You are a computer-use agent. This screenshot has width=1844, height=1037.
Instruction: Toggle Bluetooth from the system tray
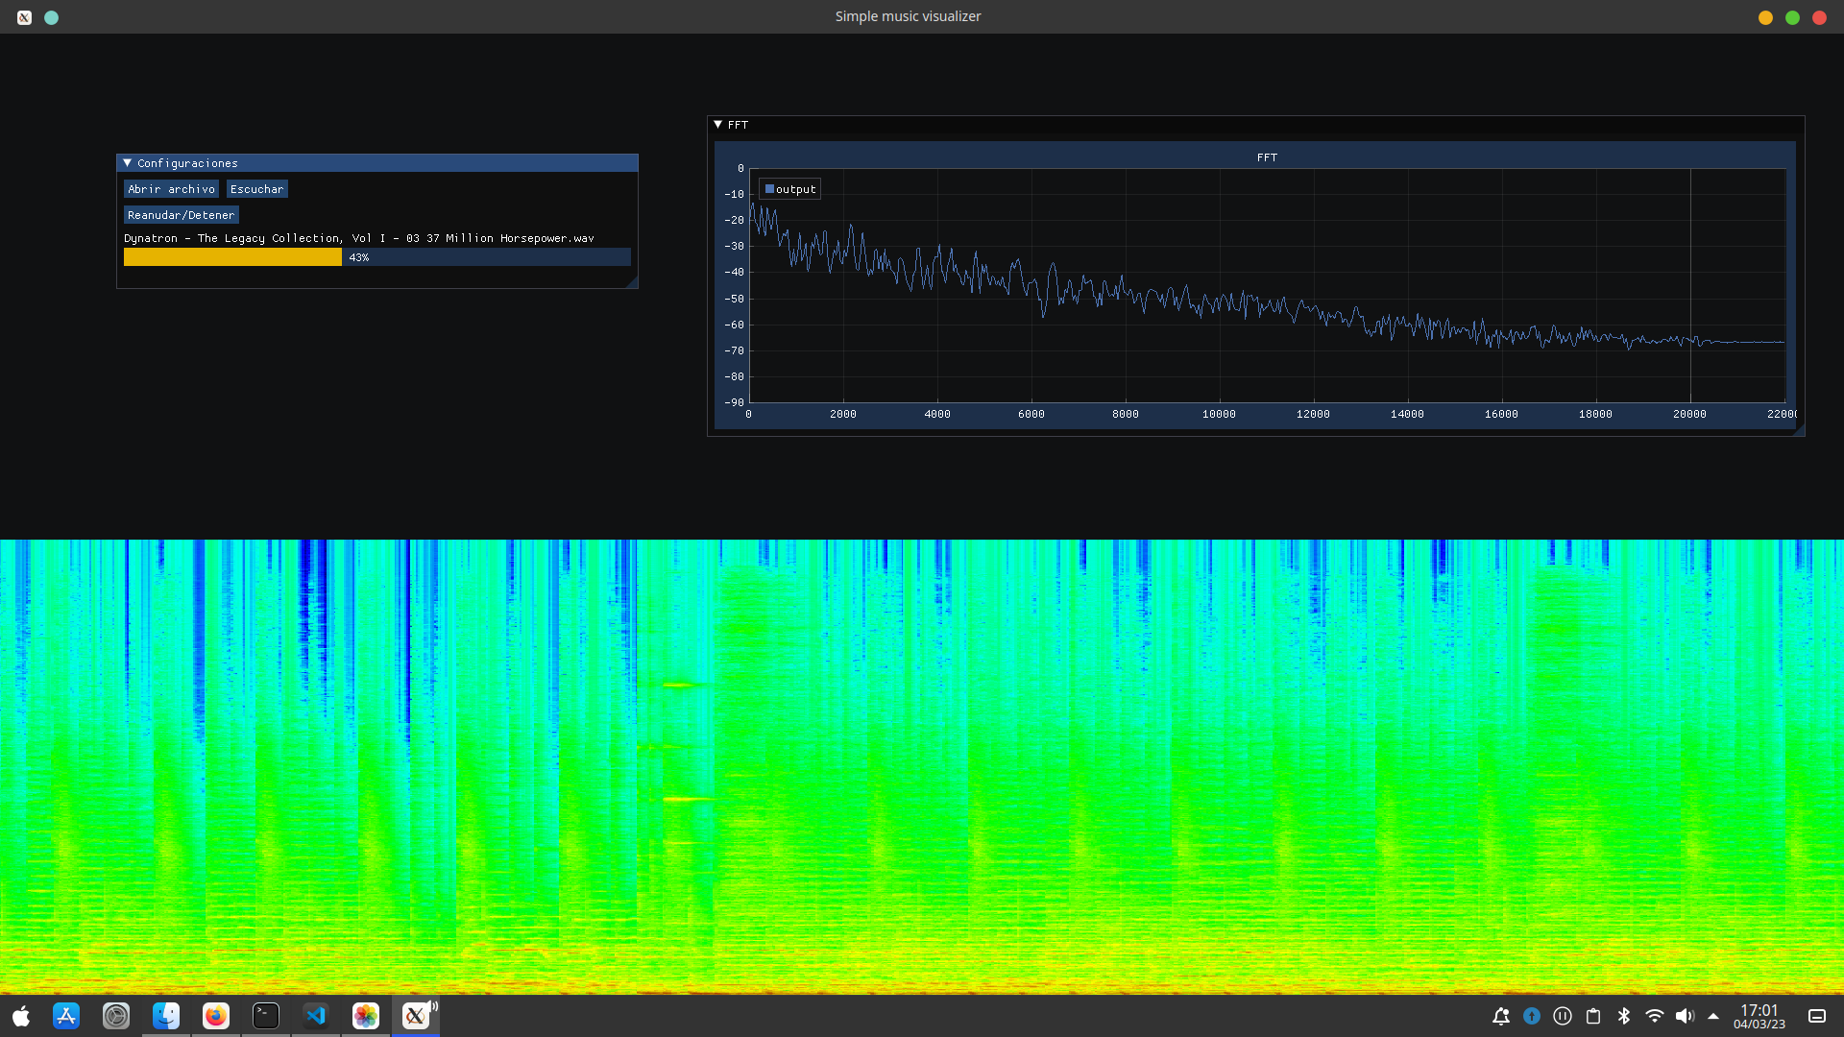point(1624,1016)
